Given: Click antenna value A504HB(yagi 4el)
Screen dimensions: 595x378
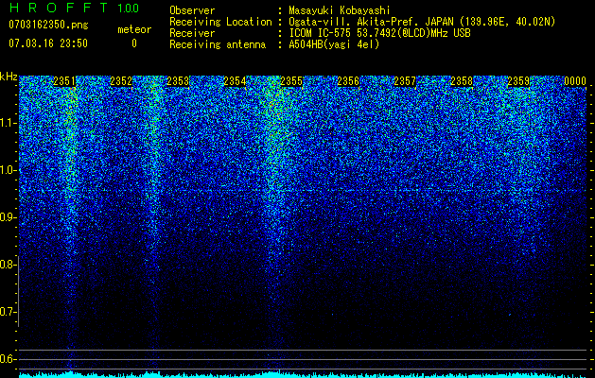Looking at the screenshot, I should coord(334,44).
